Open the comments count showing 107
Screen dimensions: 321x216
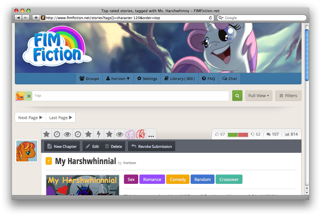coord(272,134)
